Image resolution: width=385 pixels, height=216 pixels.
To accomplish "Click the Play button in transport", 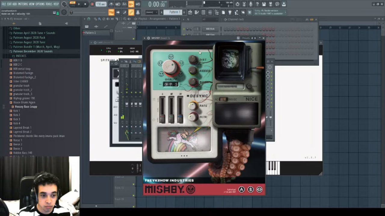I will tap(79, 4).
